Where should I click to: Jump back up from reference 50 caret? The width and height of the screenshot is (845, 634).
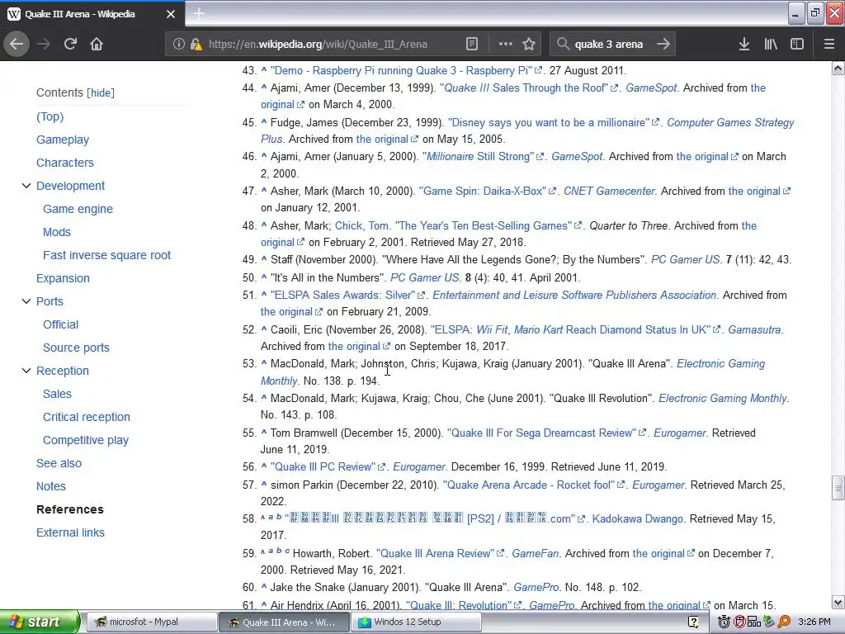[264, 277]
